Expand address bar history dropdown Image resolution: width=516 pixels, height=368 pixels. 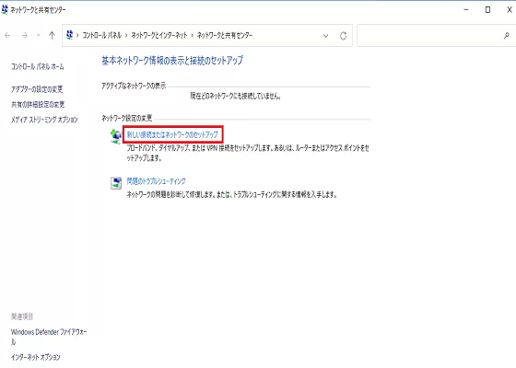pyautogui.click(x=325, y=36)
